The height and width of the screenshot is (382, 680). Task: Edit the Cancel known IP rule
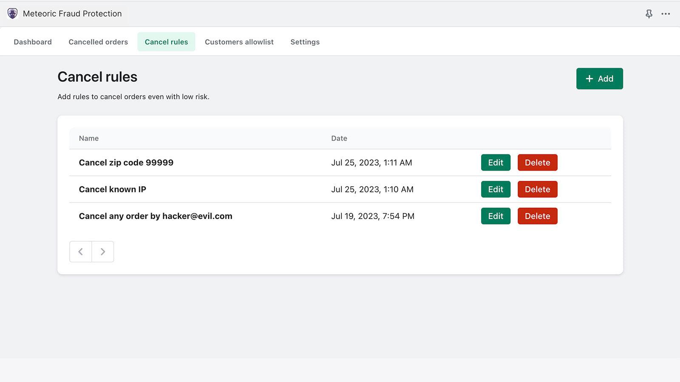click(x=496, y=189)
